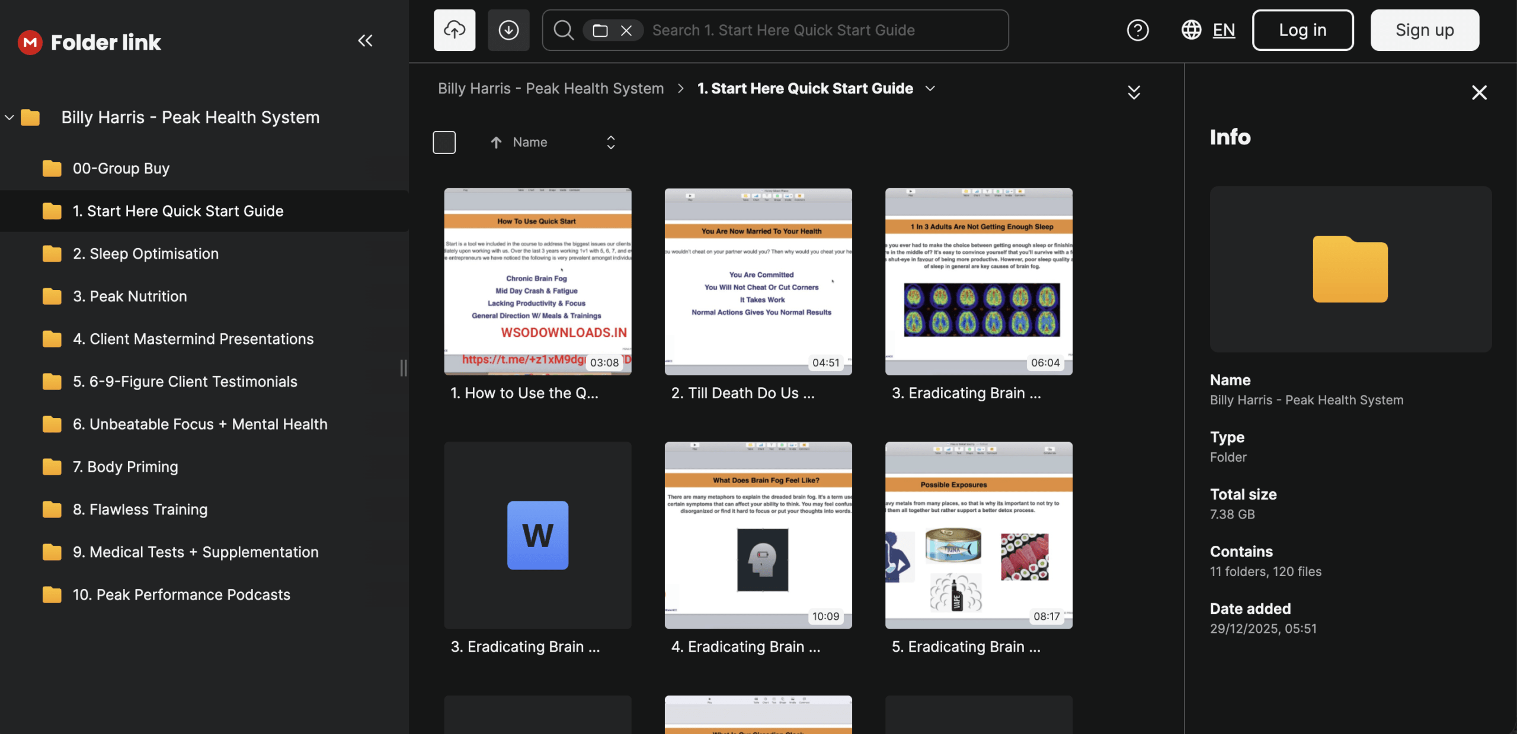Open the Name sort-by selector
This screenshot has width=1517, height=734.
coord(610,142)
